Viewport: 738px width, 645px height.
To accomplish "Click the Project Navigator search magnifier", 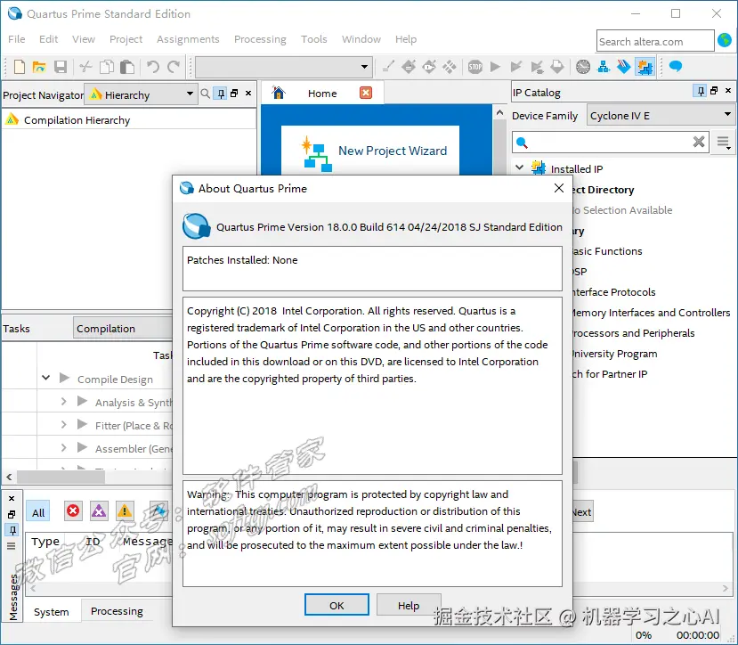I will coord(206,94).
